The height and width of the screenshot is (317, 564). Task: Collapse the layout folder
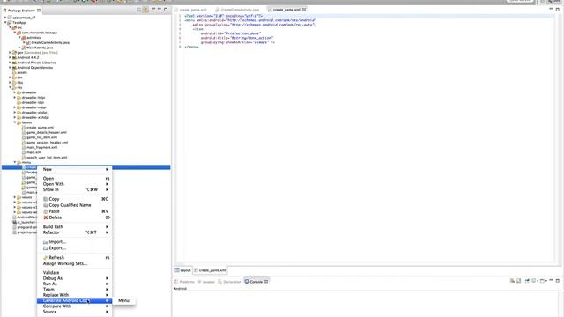pos(15,122)
